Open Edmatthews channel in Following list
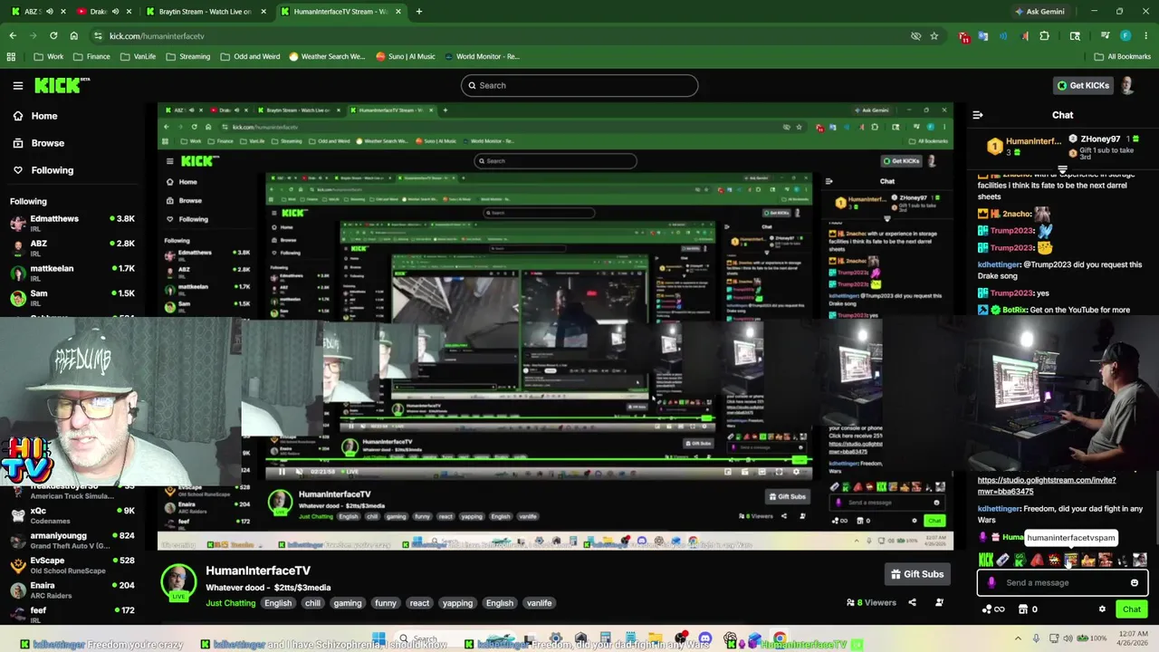Screen dimensions: 1159x652 click(x=72, y=223)
